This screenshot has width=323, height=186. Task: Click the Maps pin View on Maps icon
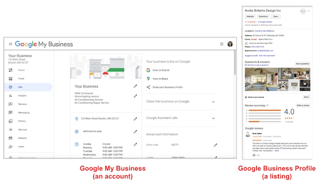(x=148, y=79)
